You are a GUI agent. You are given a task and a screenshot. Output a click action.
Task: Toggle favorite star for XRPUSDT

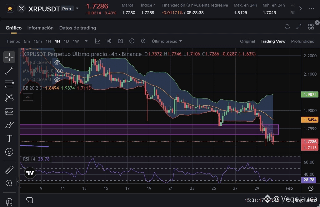point(10,8)
